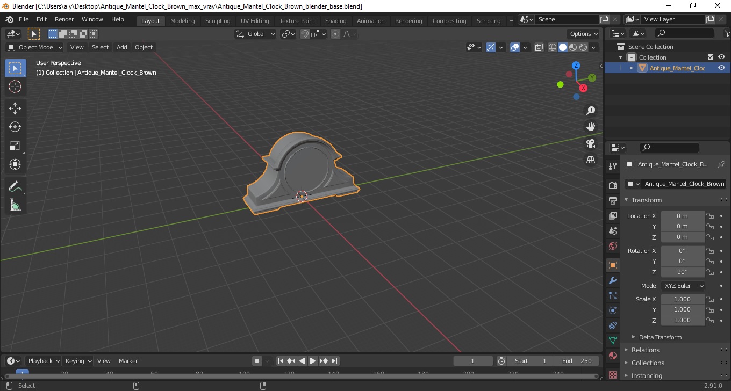
Task: Open the Modifiers wrench tab
Action: tap(612, 280)
